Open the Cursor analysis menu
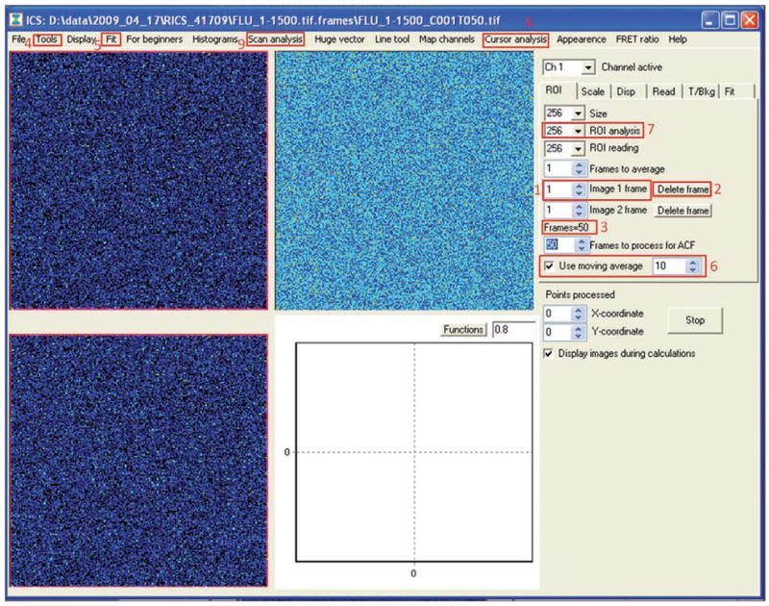The image size is (769, 606). [x=515, y=39]
